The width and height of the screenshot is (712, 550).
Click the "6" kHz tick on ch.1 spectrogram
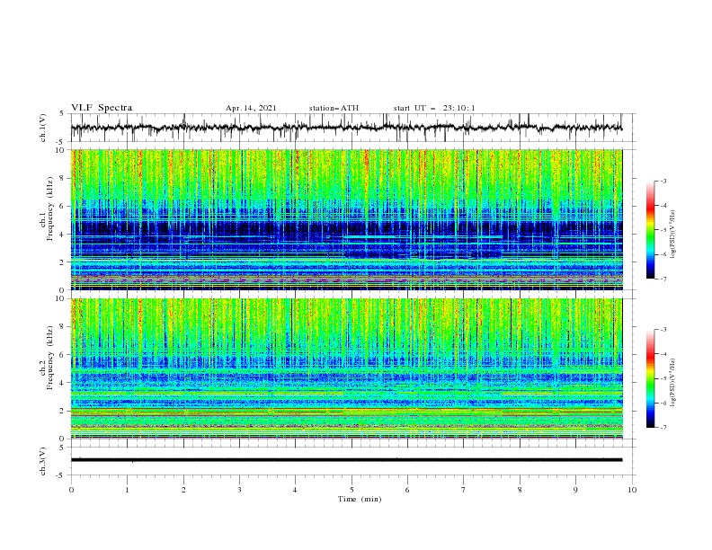(62, 206)
